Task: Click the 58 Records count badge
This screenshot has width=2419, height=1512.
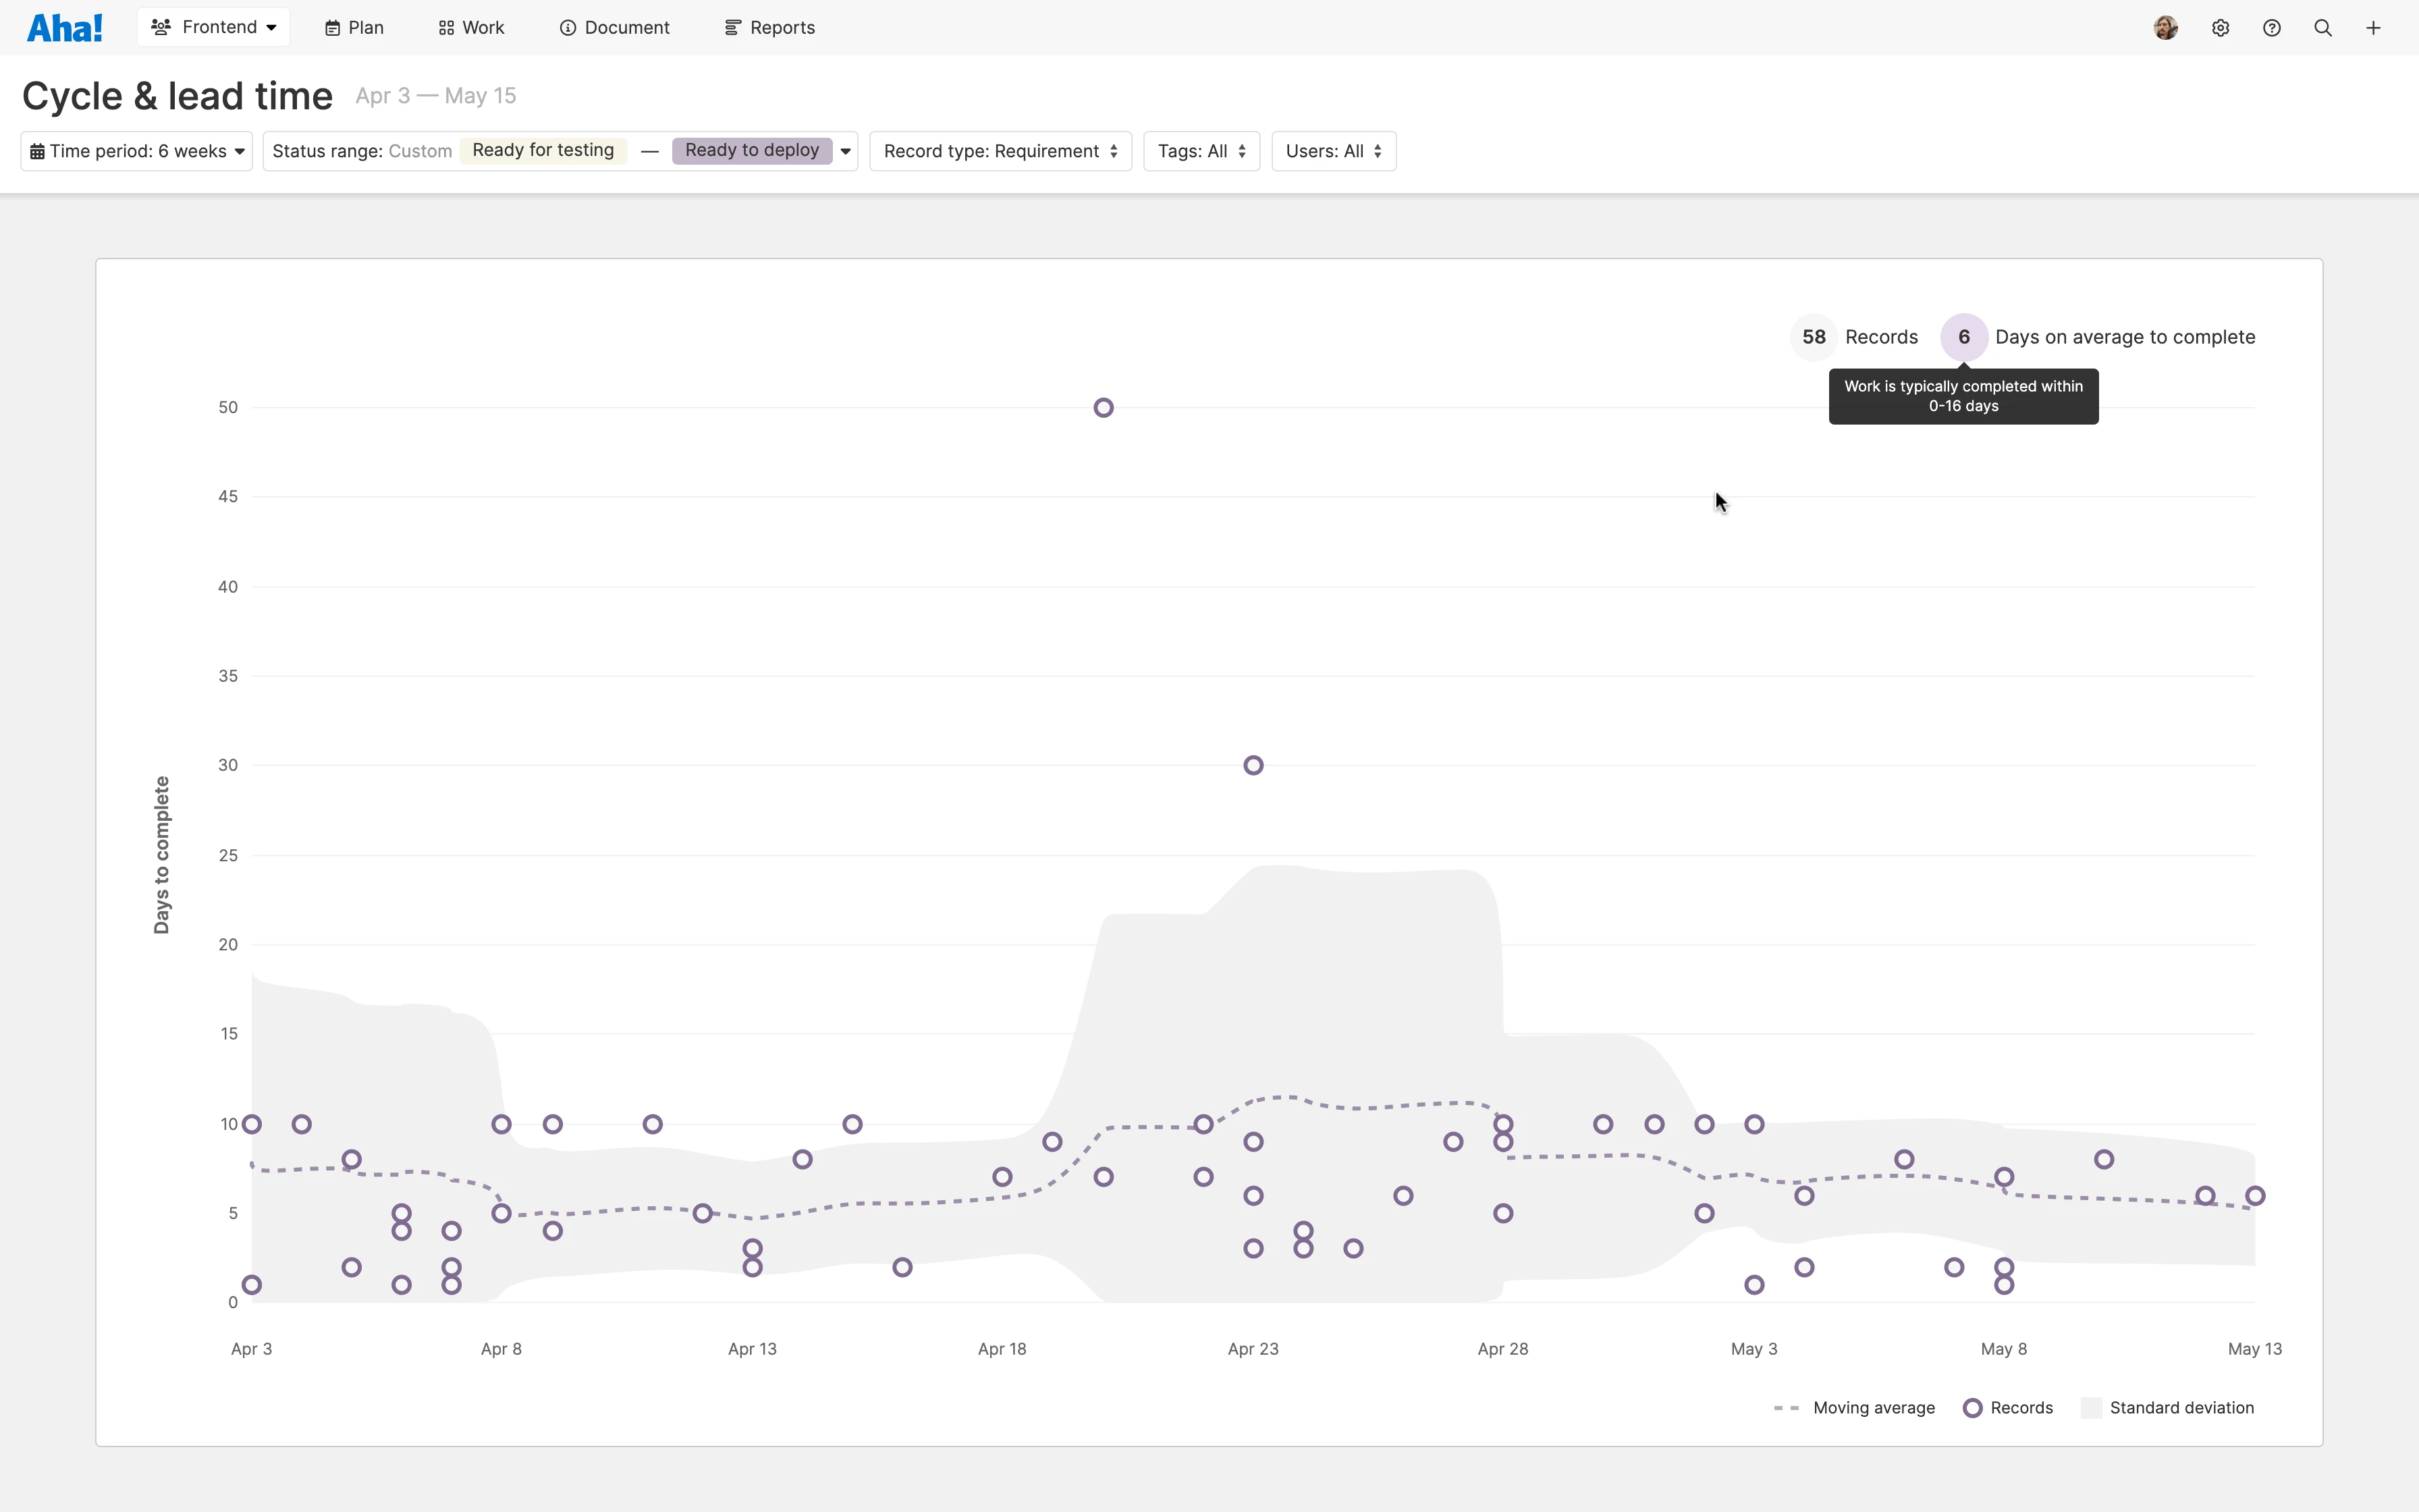Action: click(x=1814, y=337)
